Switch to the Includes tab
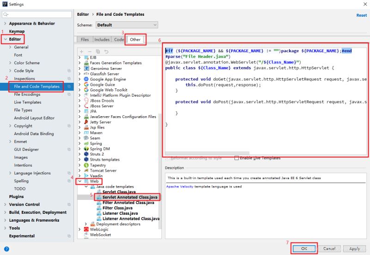The image size is (370, 255). tap(102, 40)
